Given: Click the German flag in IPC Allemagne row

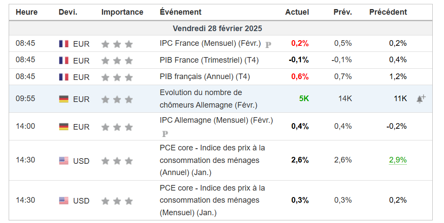Looking at the screenshot, I should point(64,127).
